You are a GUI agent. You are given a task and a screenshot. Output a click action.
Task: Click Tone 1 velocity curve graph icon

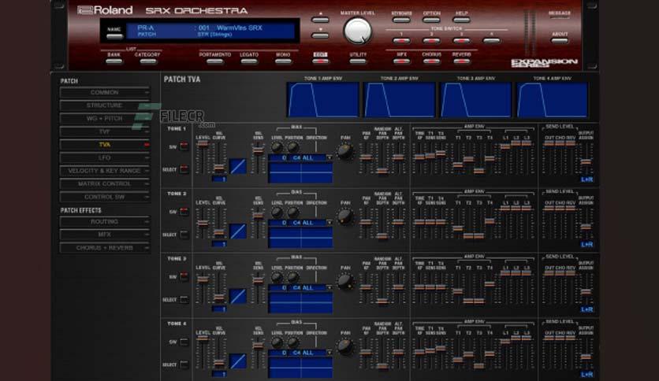(x=238, y=166)
